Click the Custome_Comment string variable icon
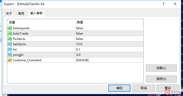The height and width of the screenshot is (96, 183). click(10, 60)
